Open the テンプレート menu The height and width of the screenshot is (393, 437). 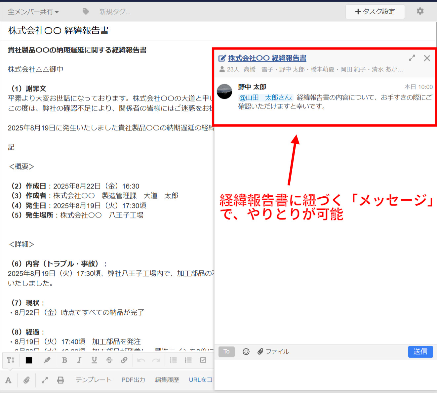[94, 380]
